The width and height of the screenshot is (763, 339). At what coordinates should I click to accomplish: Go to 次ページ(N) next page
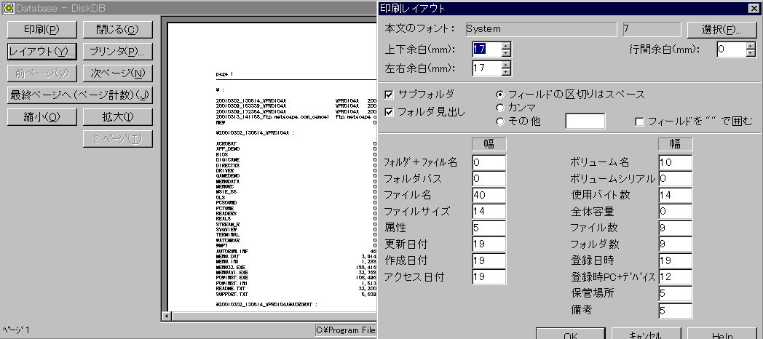(116, 73)
